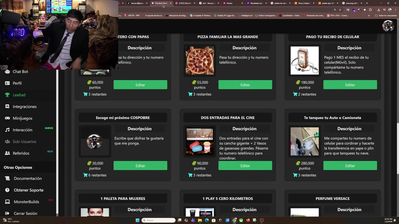Switch to the Discord browser tab
Screen dimensions: 399x224
185,3
